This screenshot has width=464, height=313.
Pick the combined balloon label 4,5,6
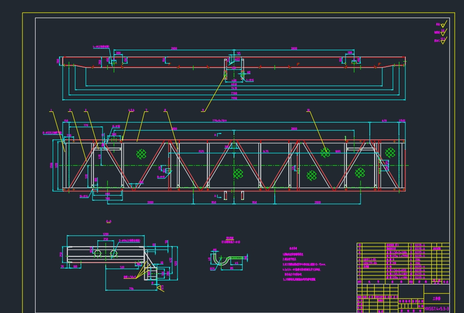coord(132,110)
